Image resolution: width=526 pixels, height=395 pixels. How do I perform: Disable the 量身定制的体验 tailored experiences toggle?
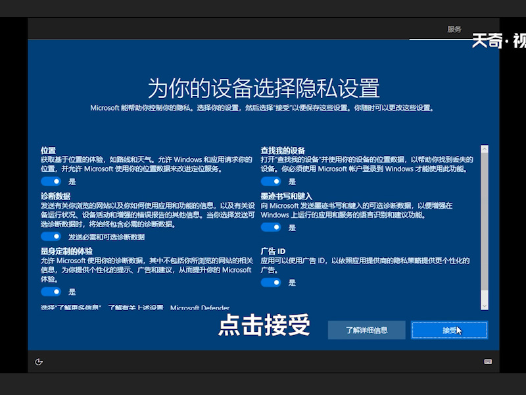pos(51,292)
